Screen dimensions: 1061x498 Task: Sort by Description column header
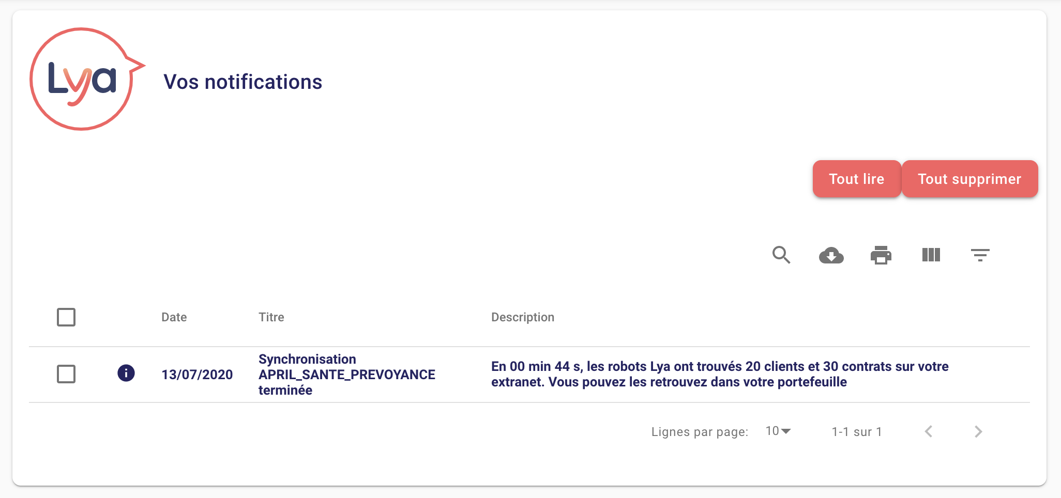tap(522, 317)
